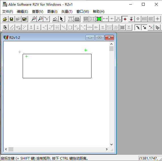The image size is (162, 161).
Task: Open the 文件(F) menu
Action: click(x=8, y=11)
